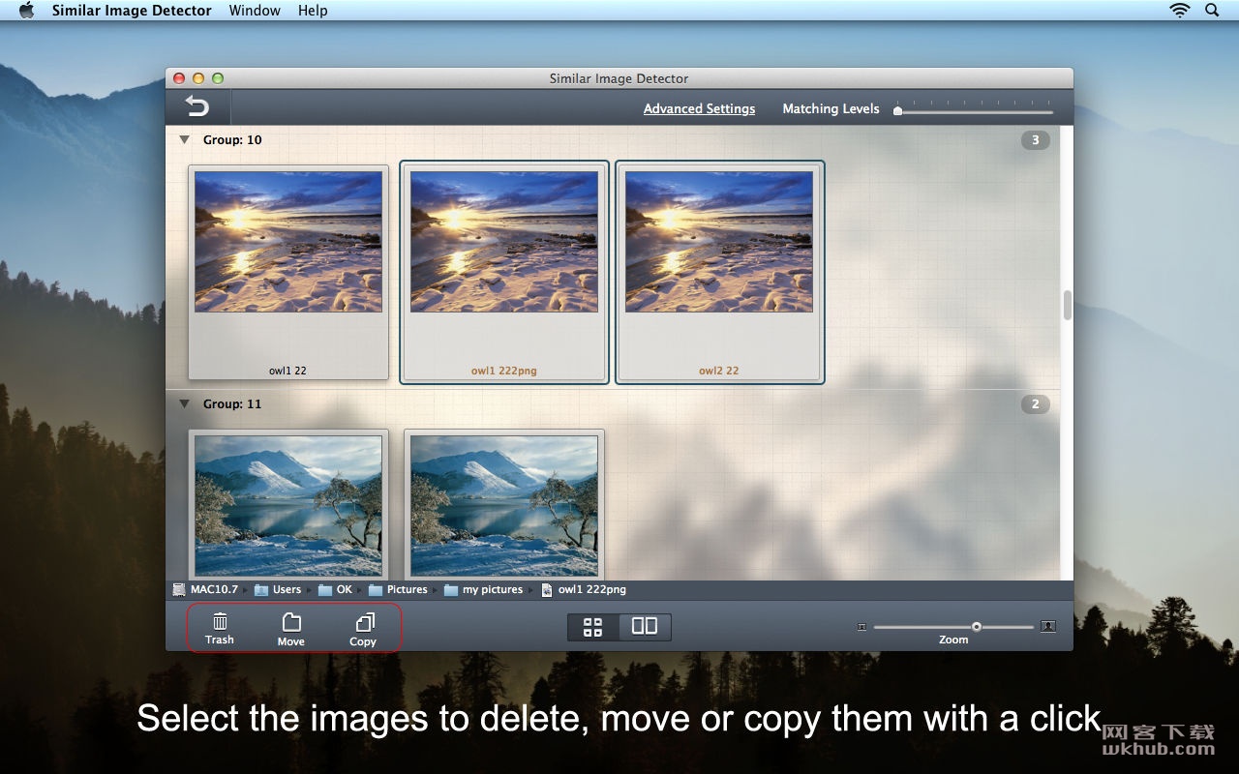Click the owl2 22 file name
1239x774 pixels.
coord(719,371)
